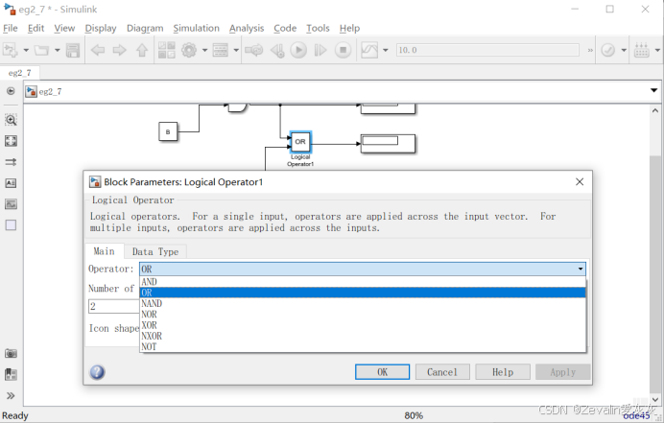Open the Diagram menu
This screenshot has width=664, height=423.
(145, 29)
